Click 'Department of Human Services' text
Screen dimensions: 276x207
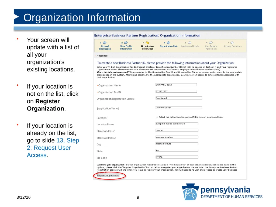point(232,197)
